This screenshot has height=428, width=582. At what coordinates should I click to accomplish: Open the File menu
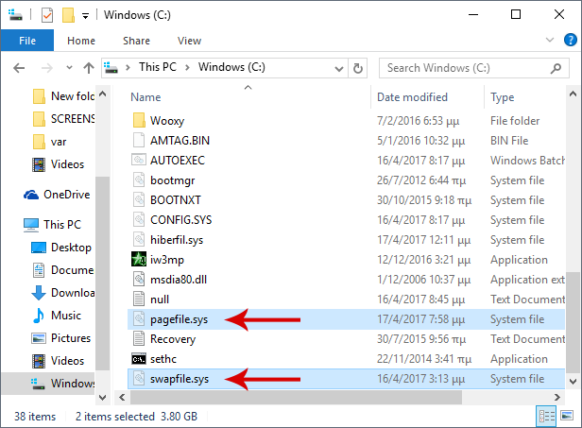point(27,41)
